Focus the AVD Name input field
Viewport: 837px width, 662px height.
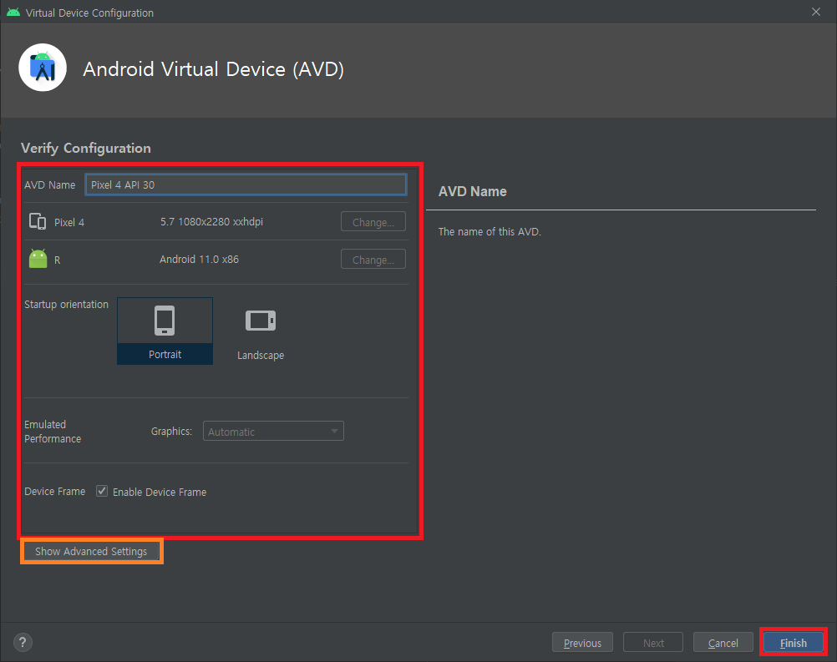[x=246, y=184]
